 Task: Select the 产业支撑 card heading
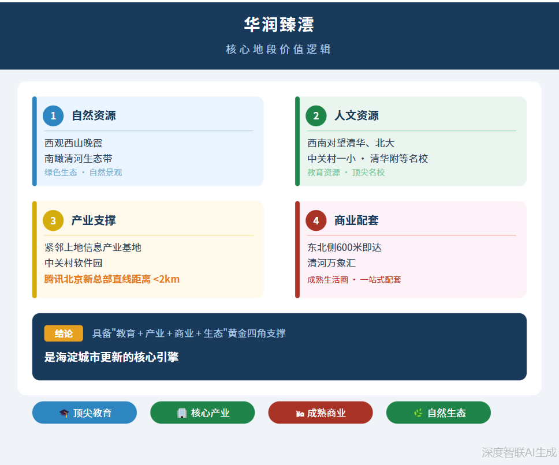pyautogui.click(x=94, y=221)
